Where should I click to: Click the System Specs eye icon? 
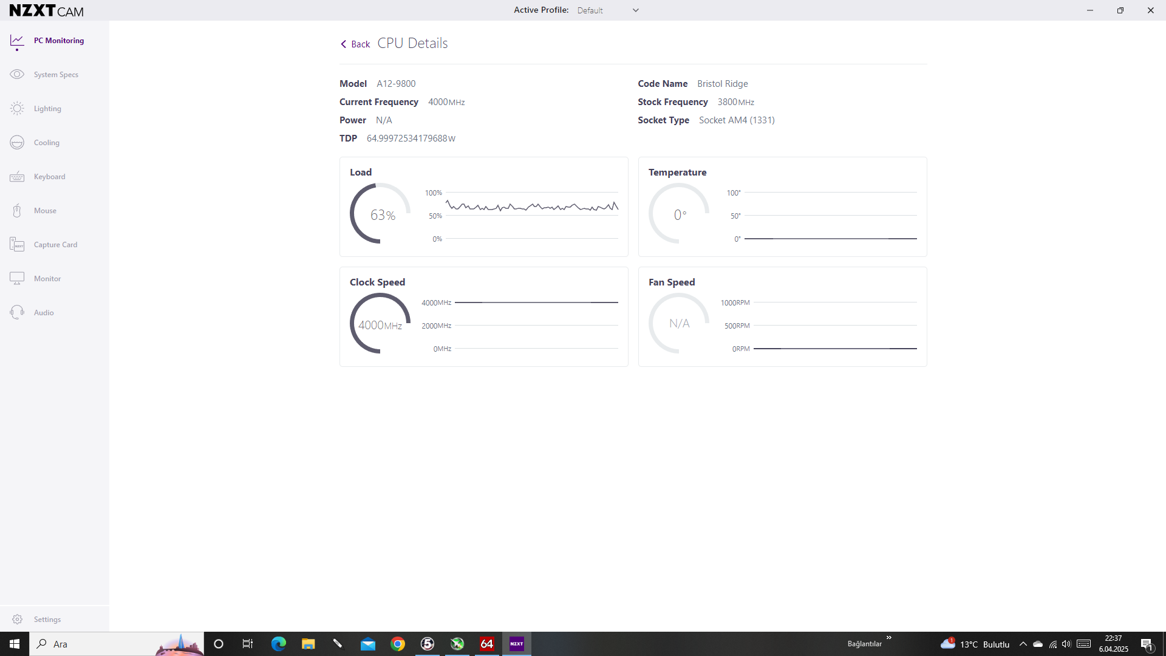17,75
